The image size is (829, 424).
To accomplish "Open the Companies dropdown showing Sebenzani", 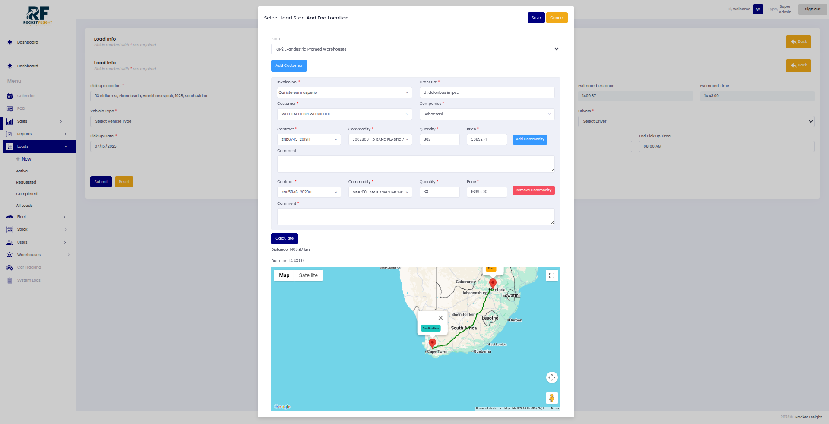I will pos(487,114).
